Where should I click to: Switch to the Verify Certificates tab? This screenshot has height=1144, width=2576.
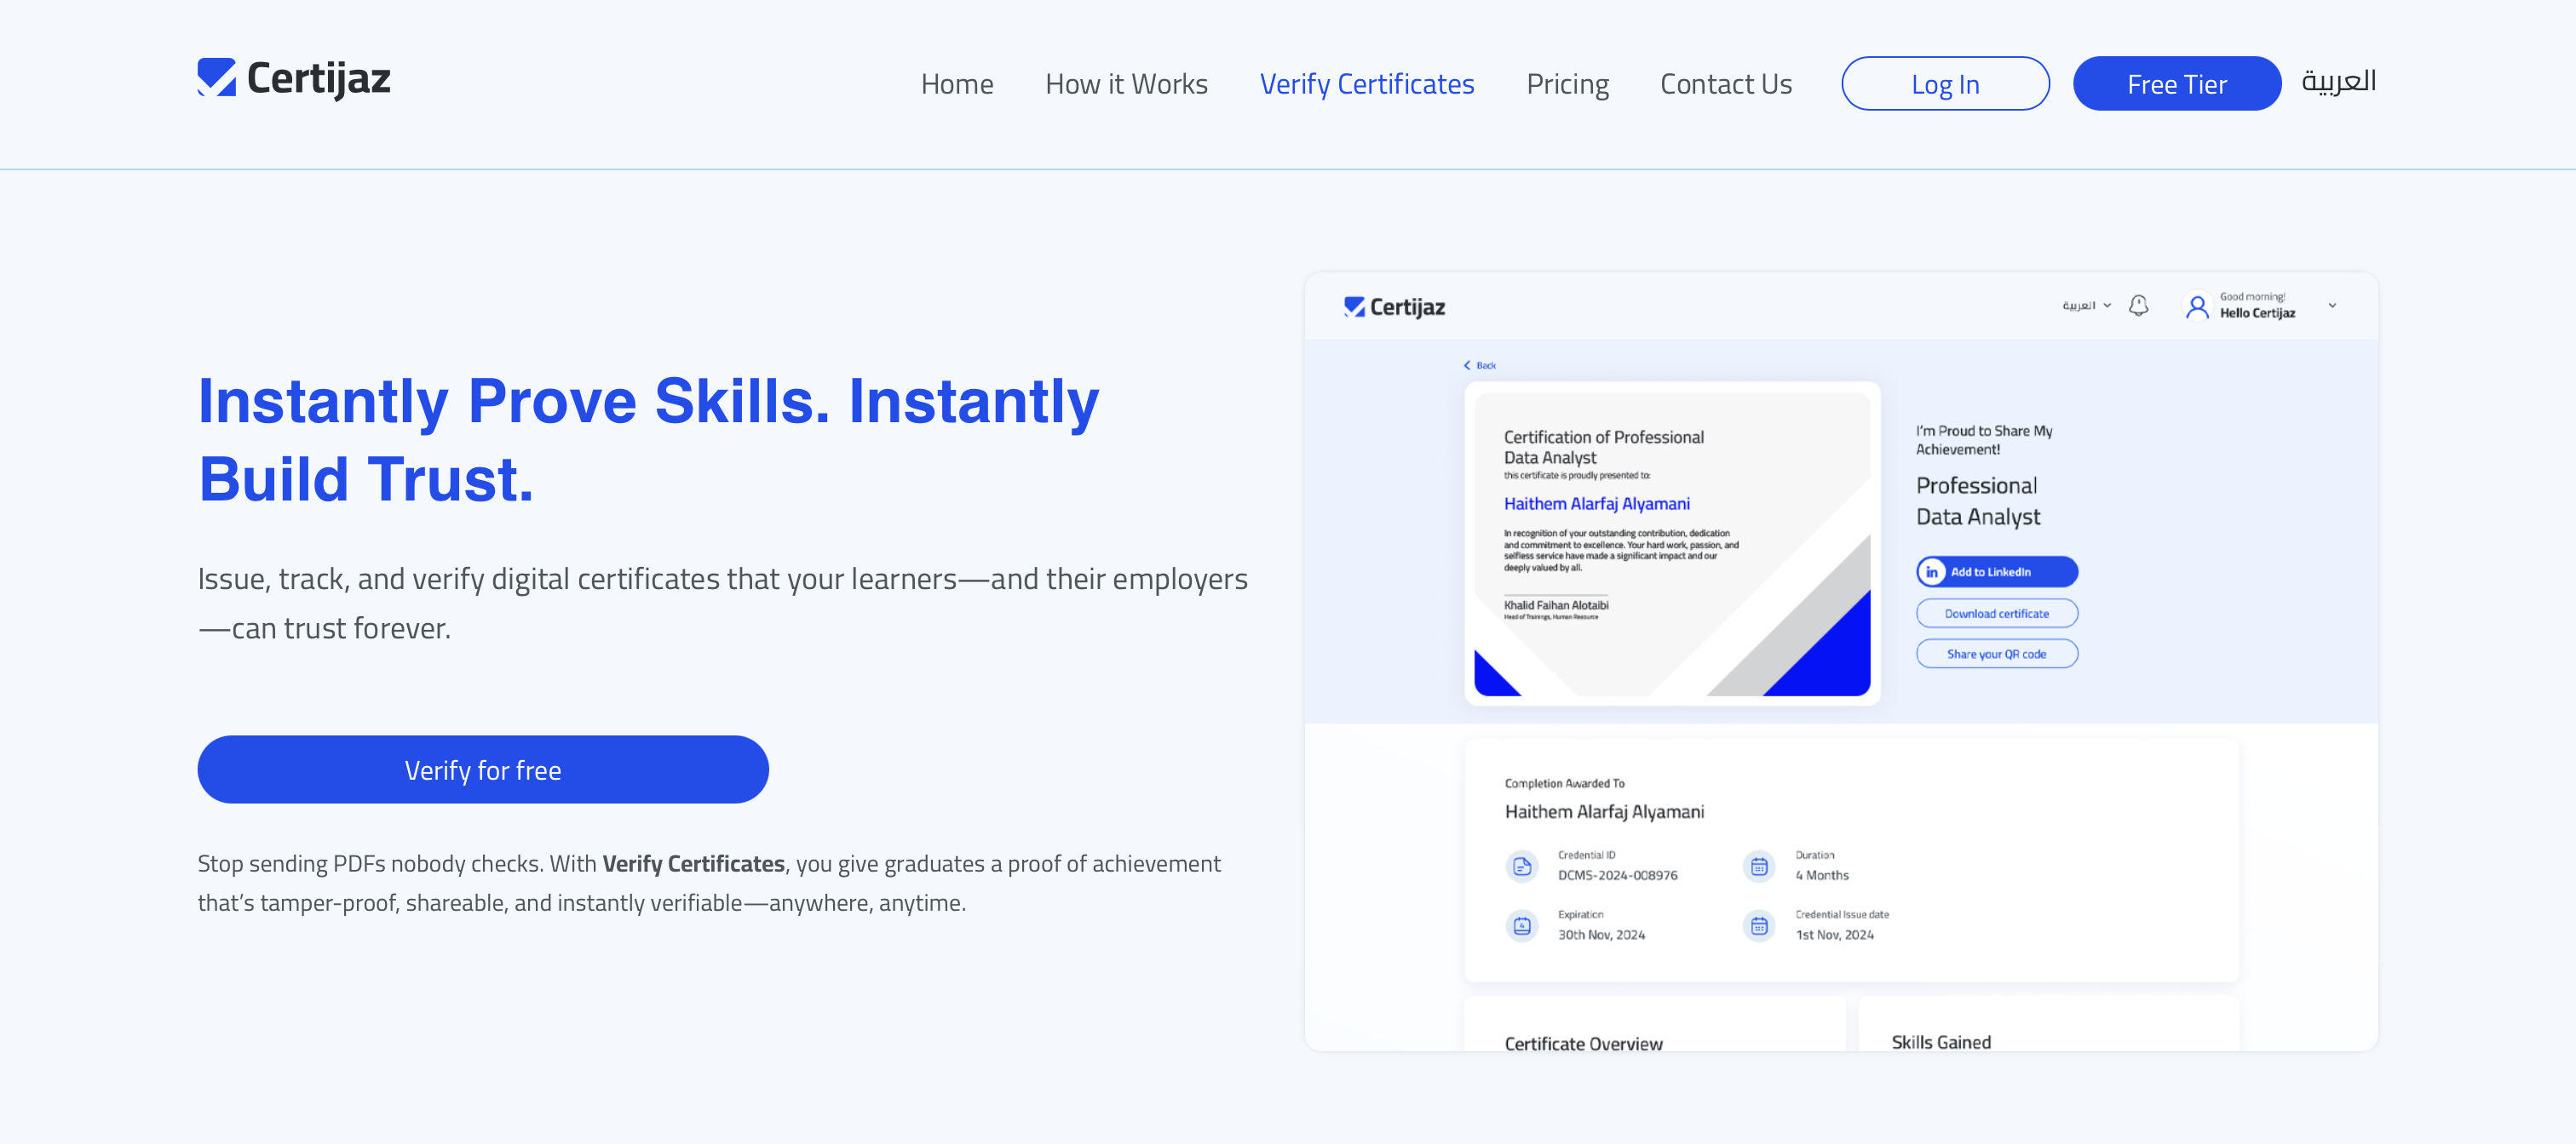coord(1367,84)
